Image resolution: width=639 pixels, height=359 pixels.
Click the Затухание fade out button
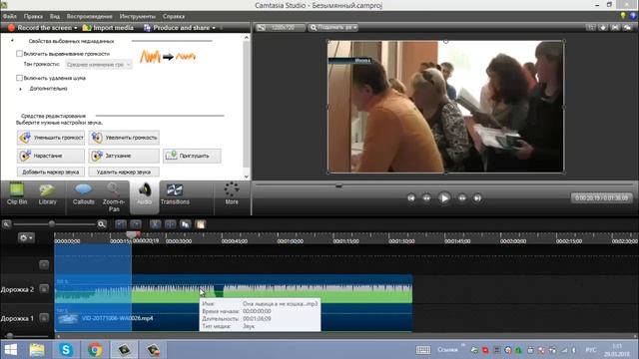(124, 156)
